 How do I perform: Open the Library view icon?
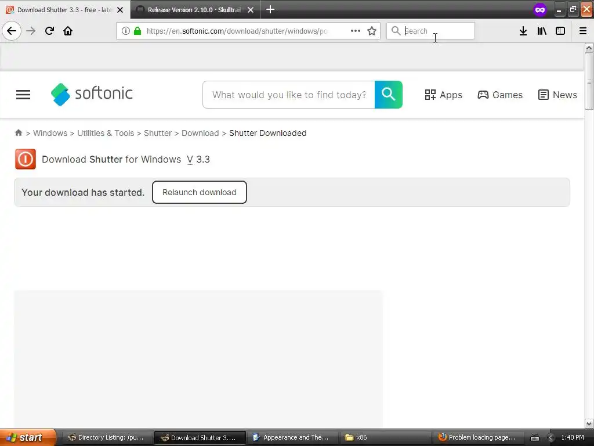(542, 31)
